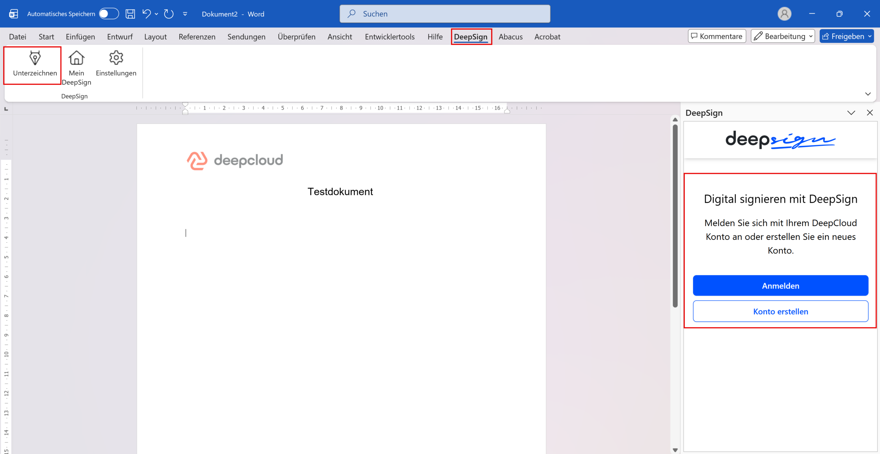880x454 pixels.
Task: Expand the undo history dropdown arrow
Action: pos(156,14)
